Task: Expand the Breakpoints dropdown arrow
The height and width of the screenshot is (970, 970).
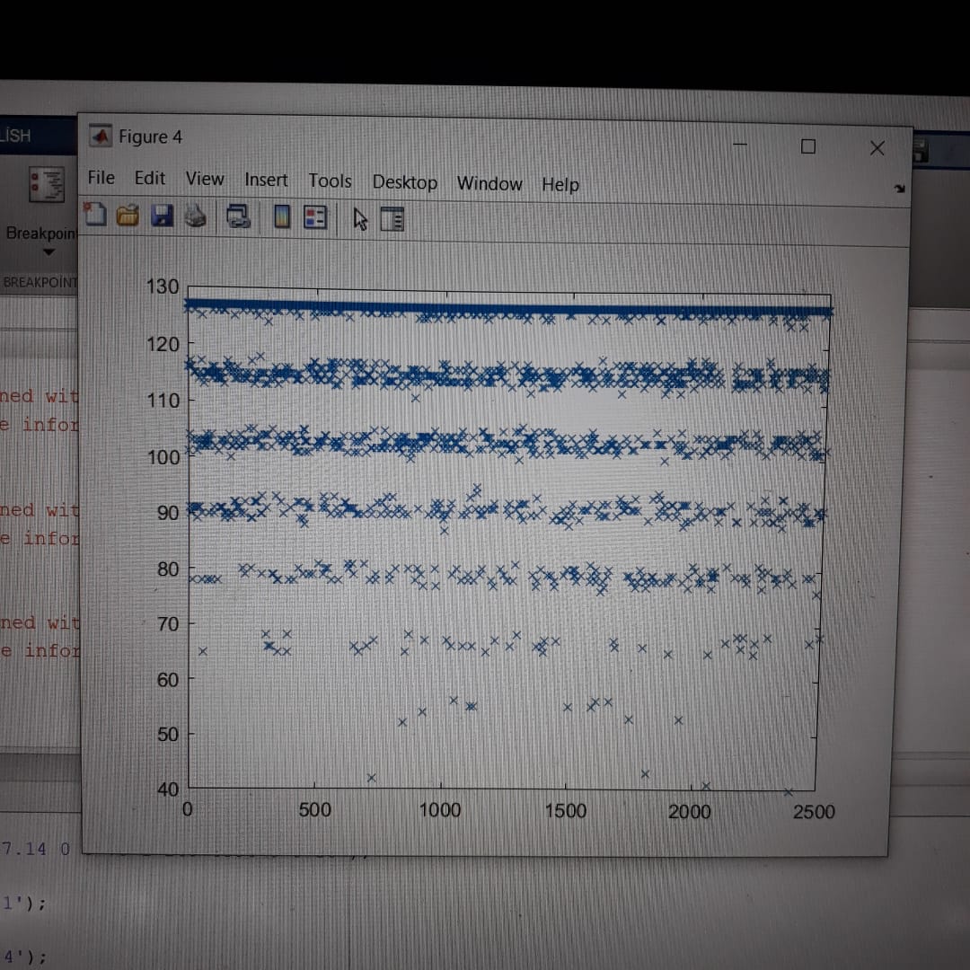Action: (48, 252)
